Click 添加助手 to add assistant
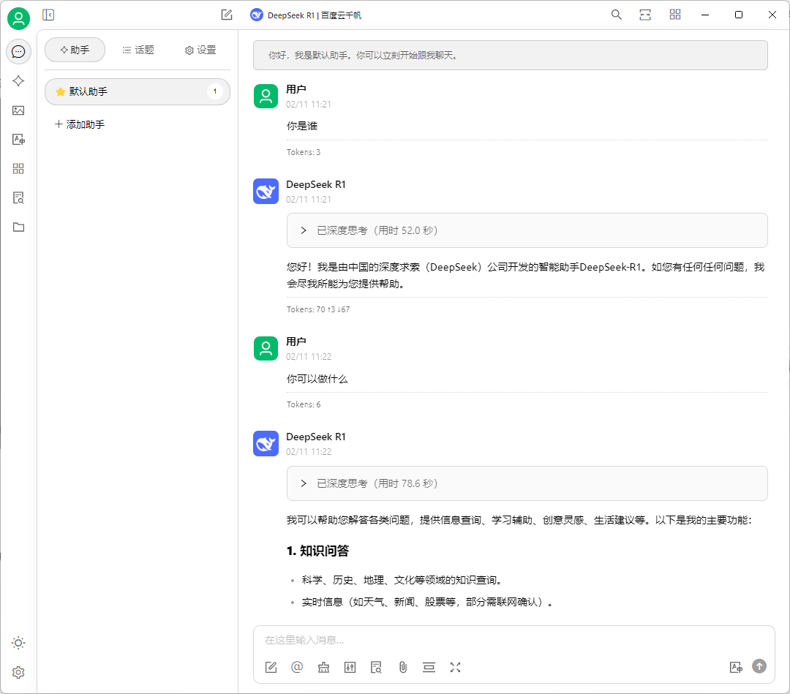 point(80,124)
